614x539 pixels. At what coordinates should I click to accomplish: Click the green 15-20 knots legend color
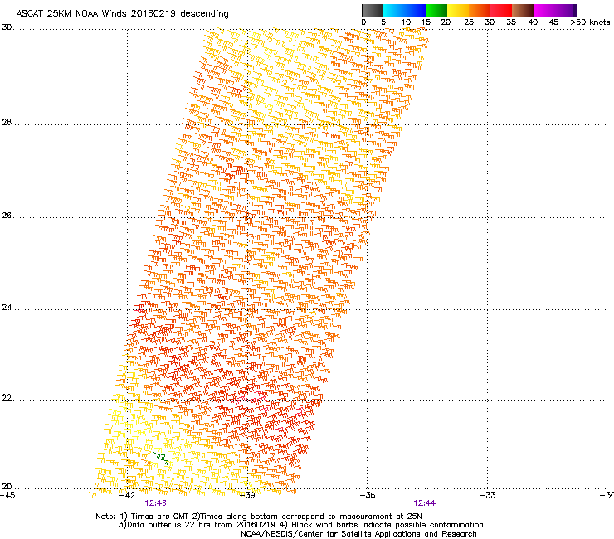[436, 10]
